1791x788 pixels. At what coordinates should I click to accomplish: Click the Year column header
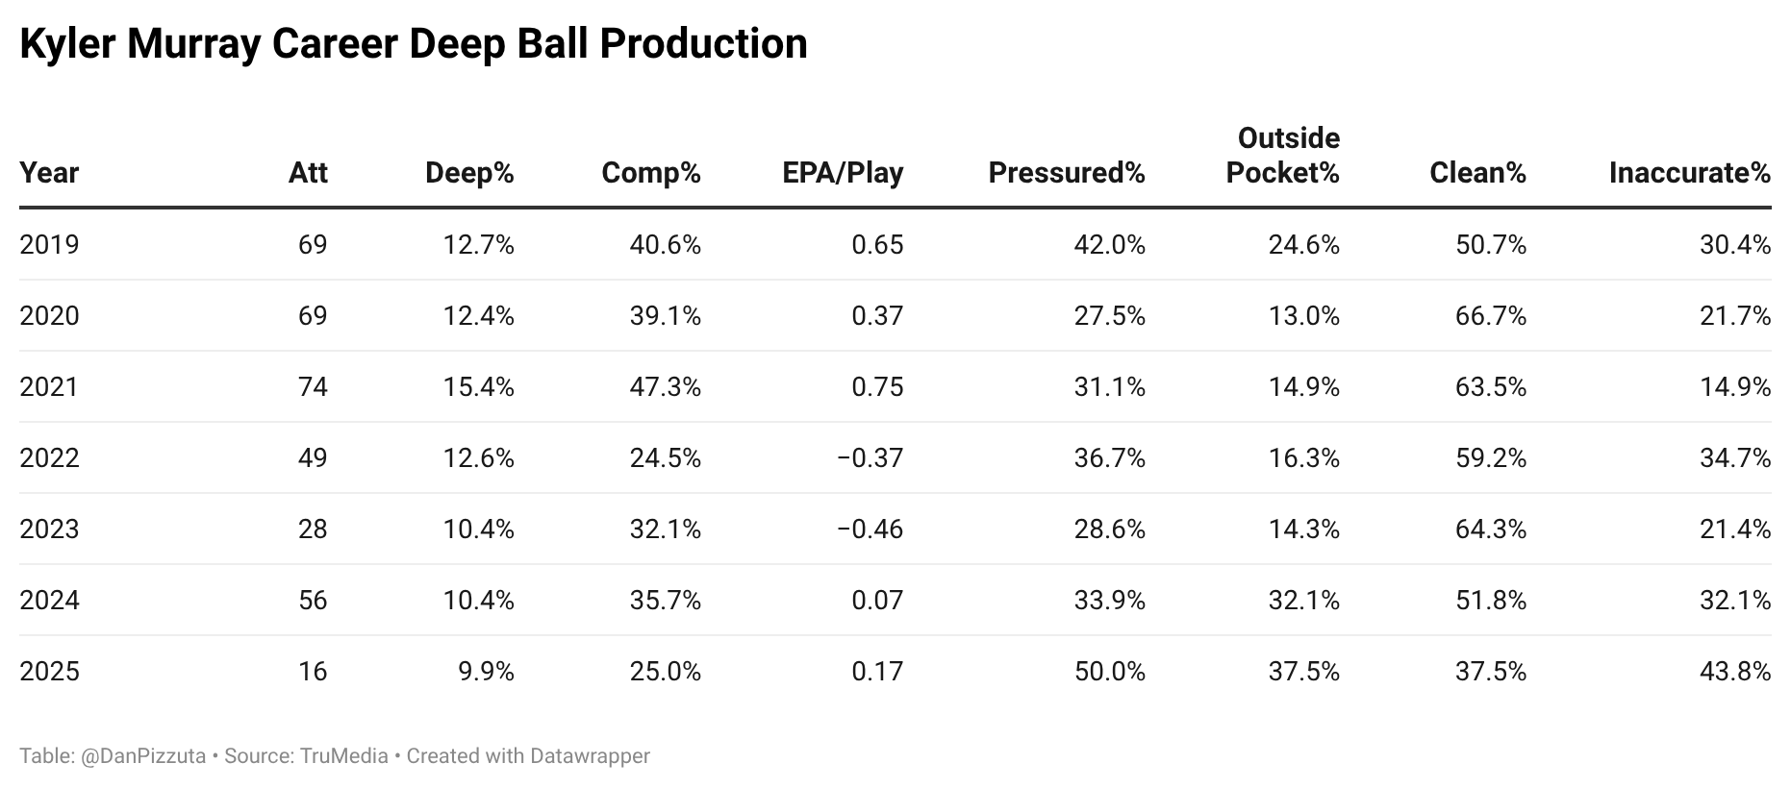(49, 173)
